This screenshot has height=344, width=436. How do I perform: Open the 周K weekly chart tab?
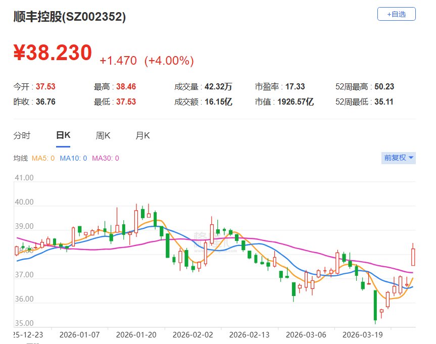coord(103,135)
